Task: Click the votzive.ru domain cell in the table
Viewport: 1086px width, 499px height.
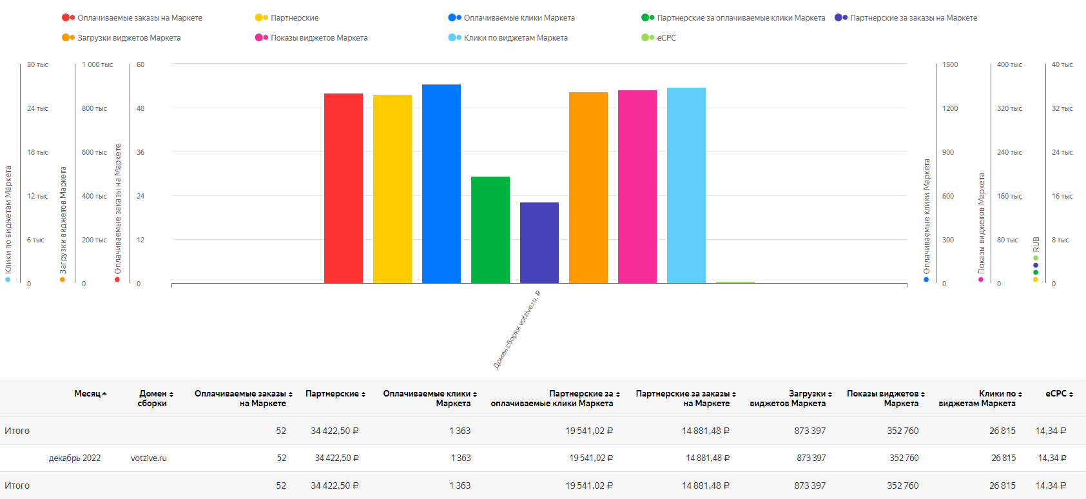Action: click(149, 458)
